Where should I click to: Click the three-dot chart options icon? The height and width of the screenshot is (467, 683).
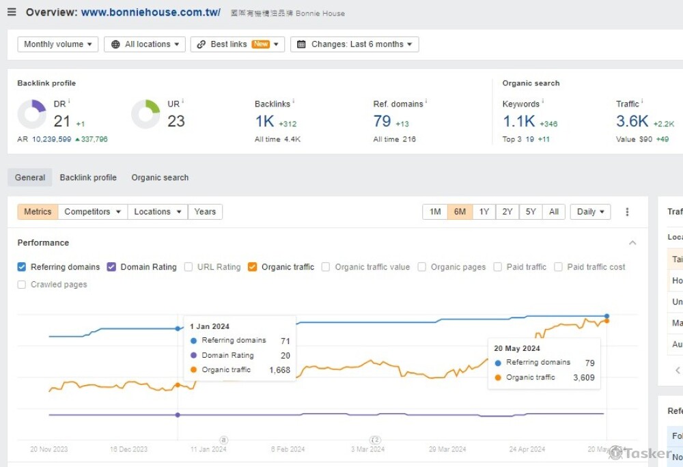[x=627, y=212]
